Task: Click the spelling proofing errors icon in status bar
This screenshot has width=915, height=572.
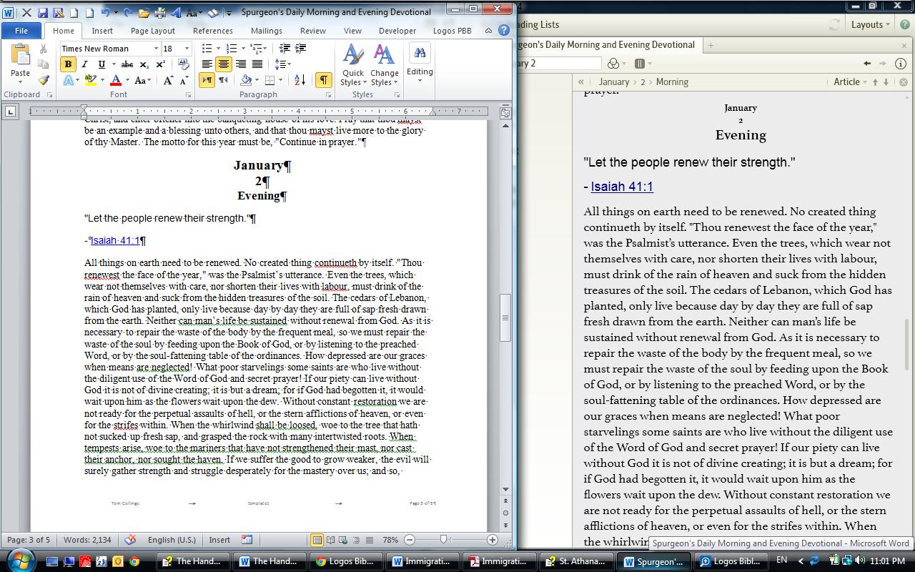Action: 130,540
